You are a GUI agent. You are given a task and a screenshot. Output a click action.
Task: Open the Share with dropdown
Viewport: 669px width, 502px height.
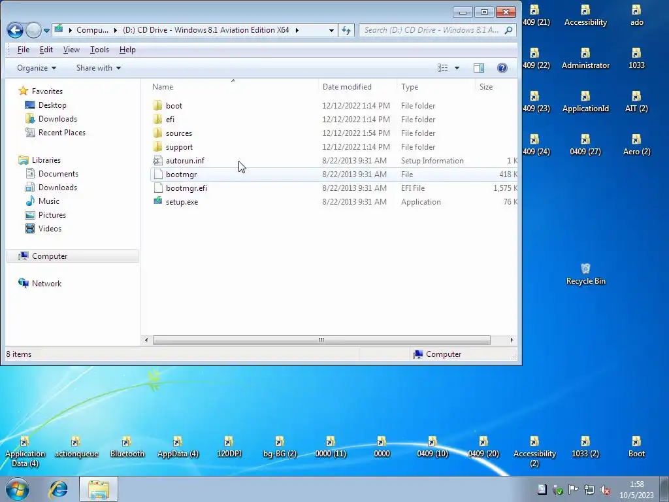(x=99, y=68)
